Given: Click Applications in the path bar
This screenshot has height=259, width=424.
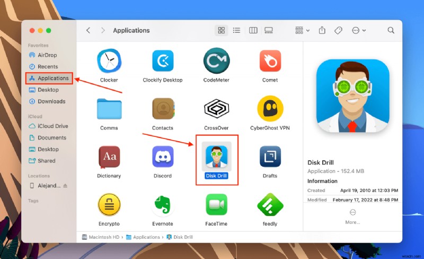Looking at the screenshot, I should coord(143,237).
